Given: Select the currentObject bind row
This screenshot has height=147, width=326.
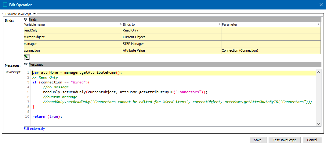Looking at the screenshot, I should (73, 37).
